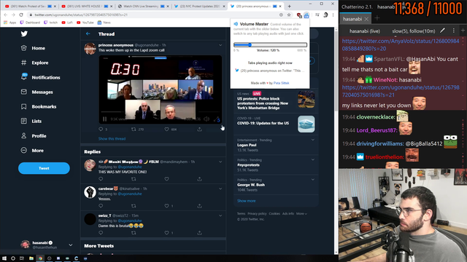
Task: Open File Explorer from the taskbar
Action: [31, 258]
